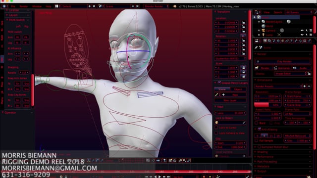The height and width of the screenshot is (178, 317).
Task: Click the New Layer button
Action: click(230, 100)
